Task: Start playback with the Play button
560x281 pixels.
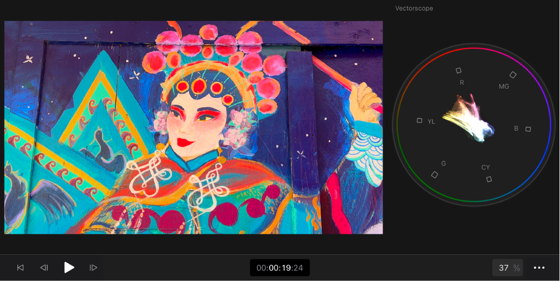Action: [x=69, y=268]
